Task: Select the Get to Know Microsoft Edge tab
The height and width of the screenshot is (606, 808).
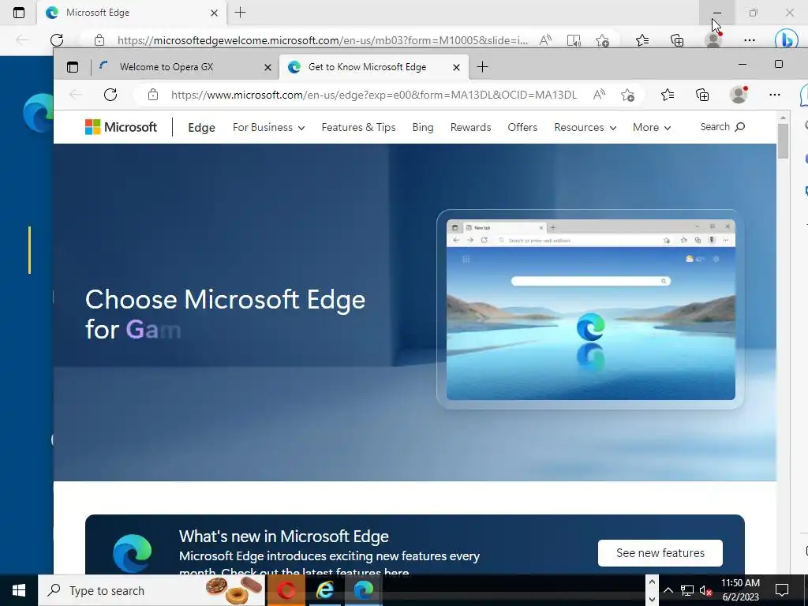Action: (x=374, y=67)
